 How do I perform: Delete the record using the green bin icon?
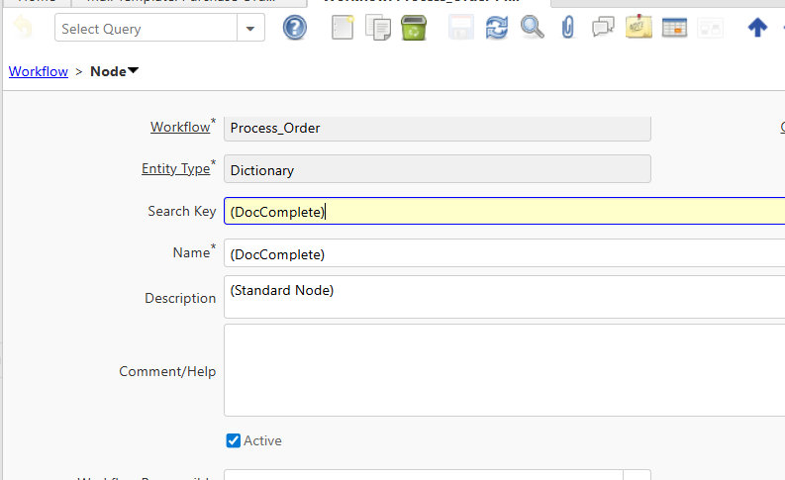[414, 28]
